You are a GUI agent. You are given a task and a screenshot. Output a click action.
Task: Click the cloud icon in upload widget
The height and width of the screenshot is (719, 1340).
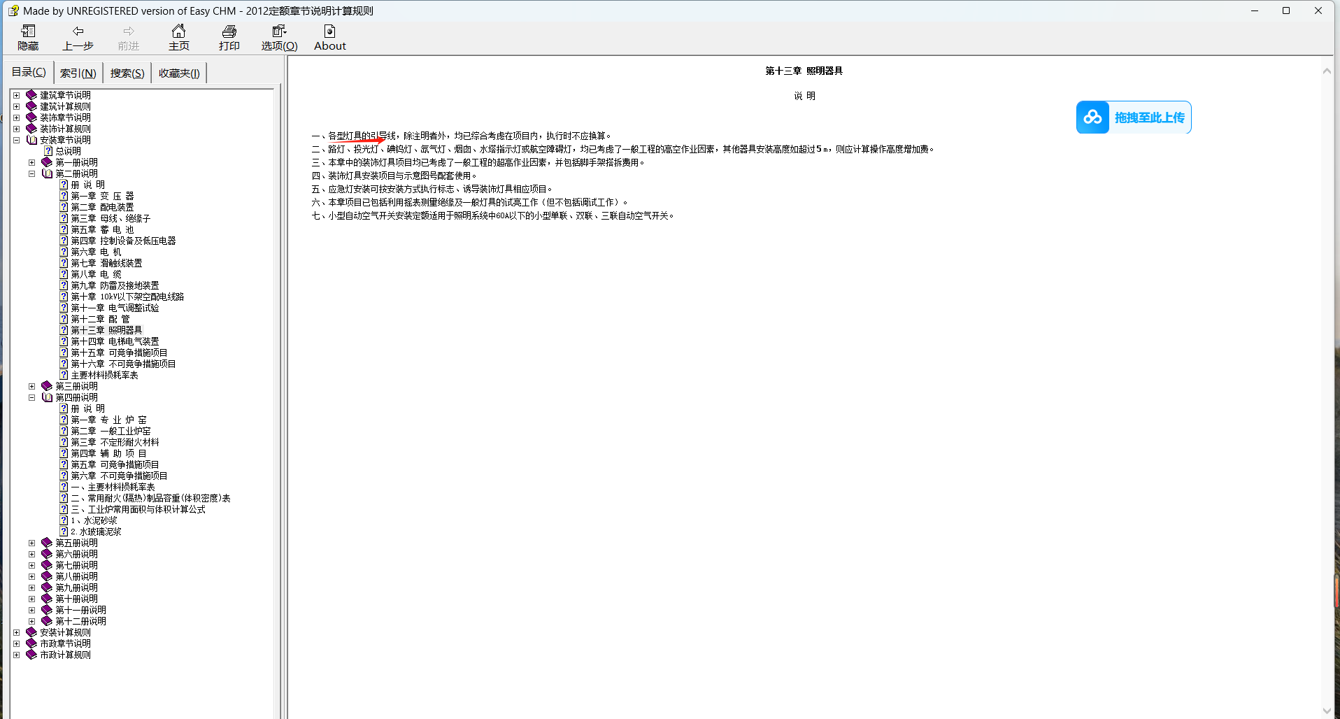1092,118
